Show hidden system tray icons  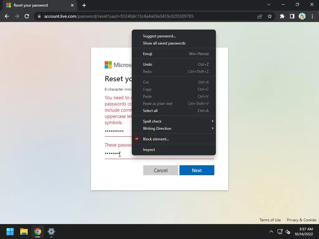pos(271,232)
